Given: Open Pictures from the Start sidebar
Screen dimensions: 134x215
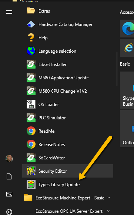Looking at the screenshot, I should (9, 194).
